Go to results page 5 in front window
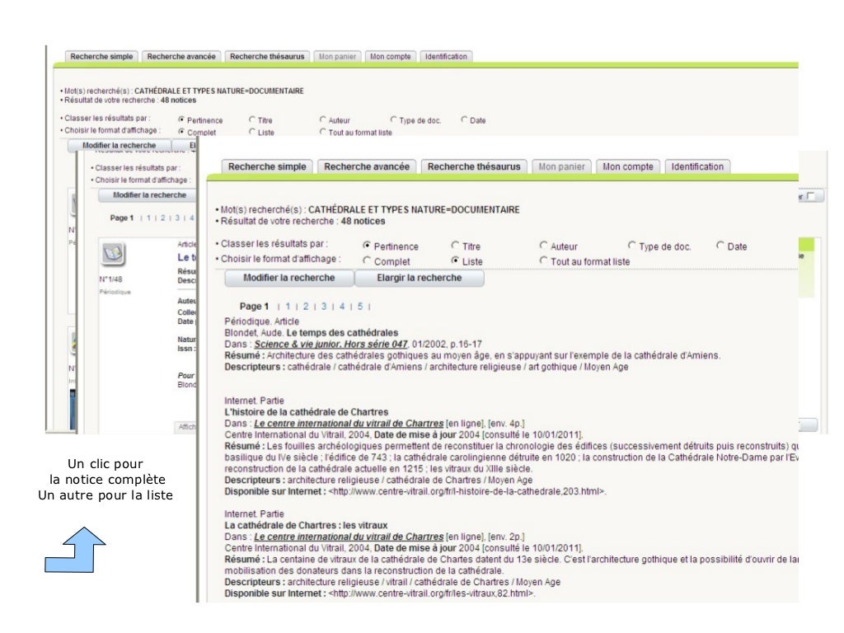 point(360,307)
